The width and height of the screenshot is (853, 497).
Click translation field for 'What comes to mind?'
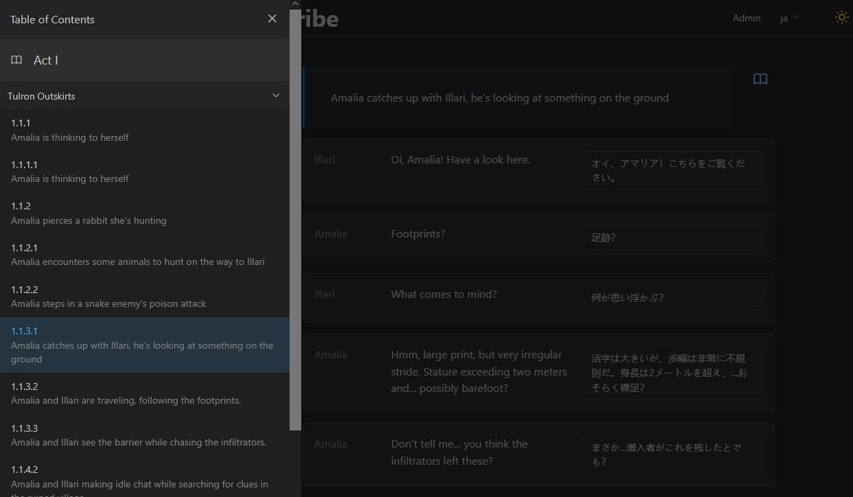click(672, 298)
